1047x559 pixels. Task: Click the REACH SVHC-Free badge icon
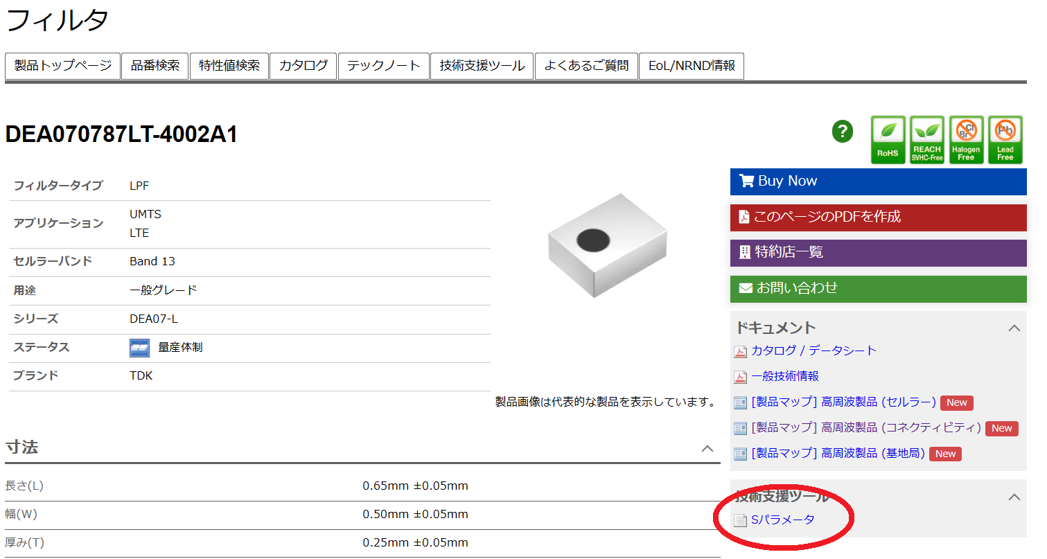pos(926,140)
